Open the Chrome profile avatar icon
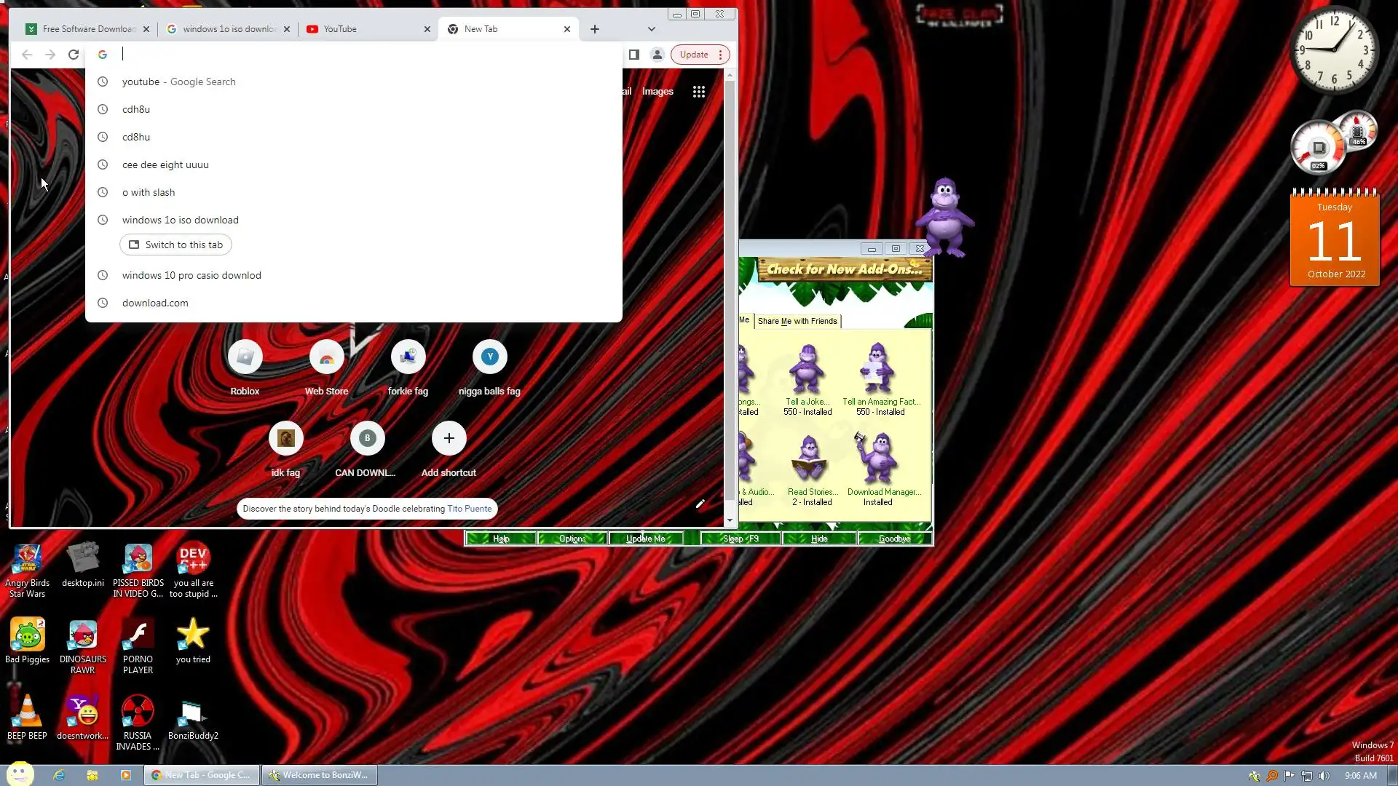The image size is (1398, 786). [657, 55]
